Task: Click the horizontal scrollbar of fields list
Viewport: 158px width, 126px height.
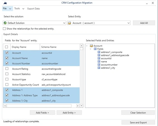Action: point(39,106)
